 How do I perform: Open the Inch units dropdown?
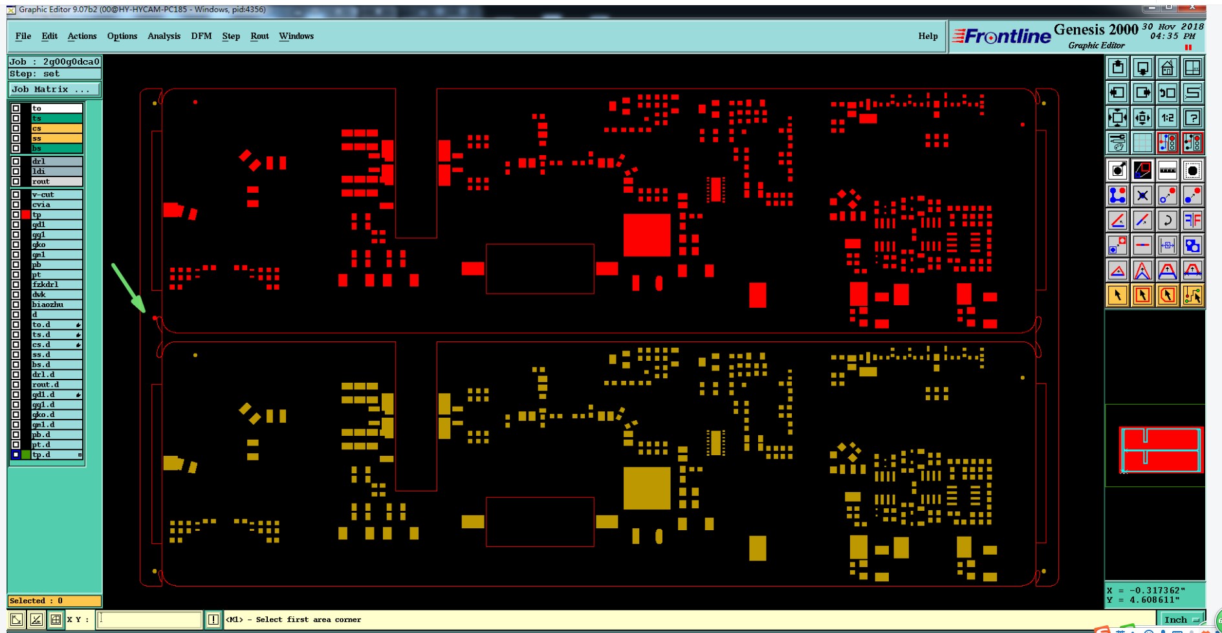coord(1181,619)
